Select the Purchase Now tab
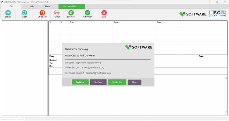This screenshot has width=229, height=121. (72, 6)
